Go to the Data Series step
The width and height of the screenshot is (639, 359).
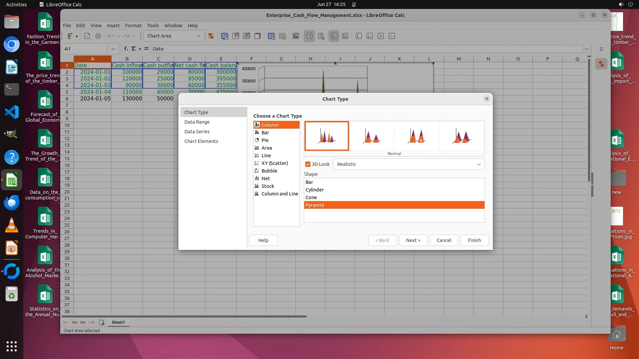(197, 132)
